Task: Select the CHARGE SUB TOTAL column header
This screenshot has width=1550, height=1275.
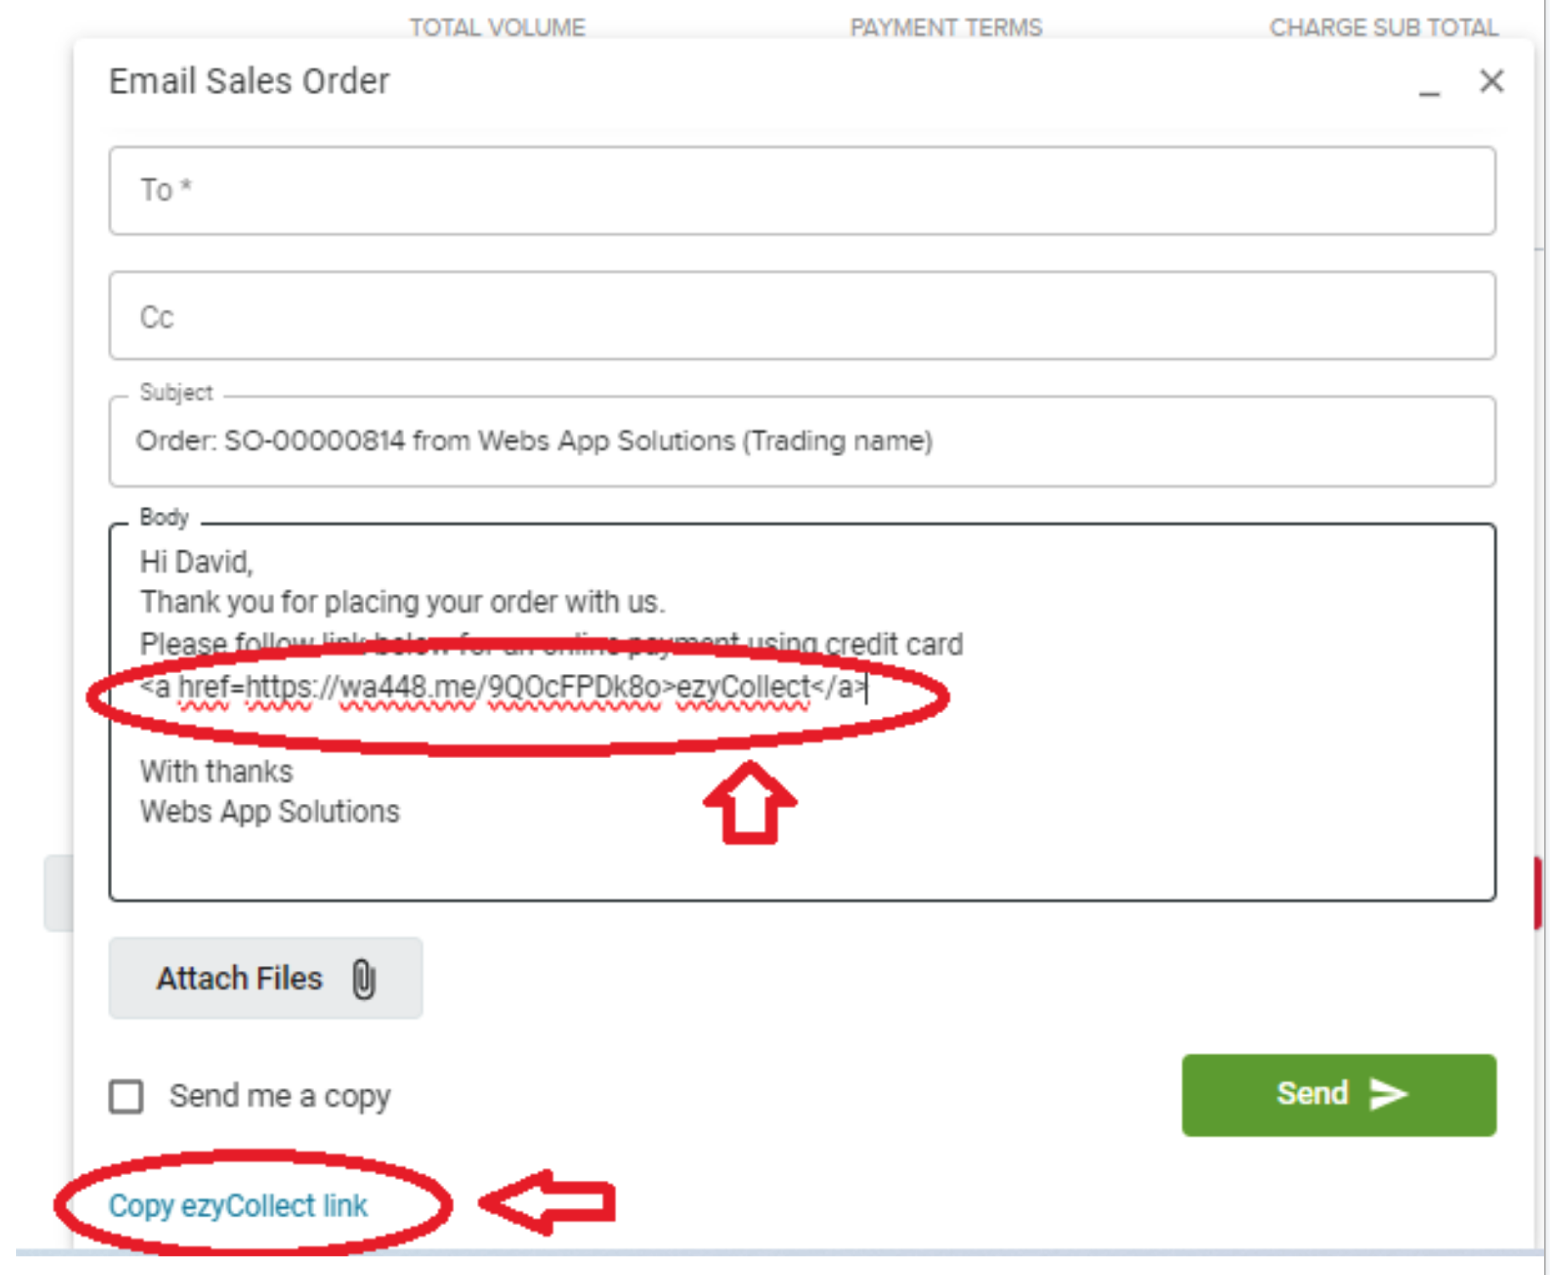Action: pos(1384,28)
